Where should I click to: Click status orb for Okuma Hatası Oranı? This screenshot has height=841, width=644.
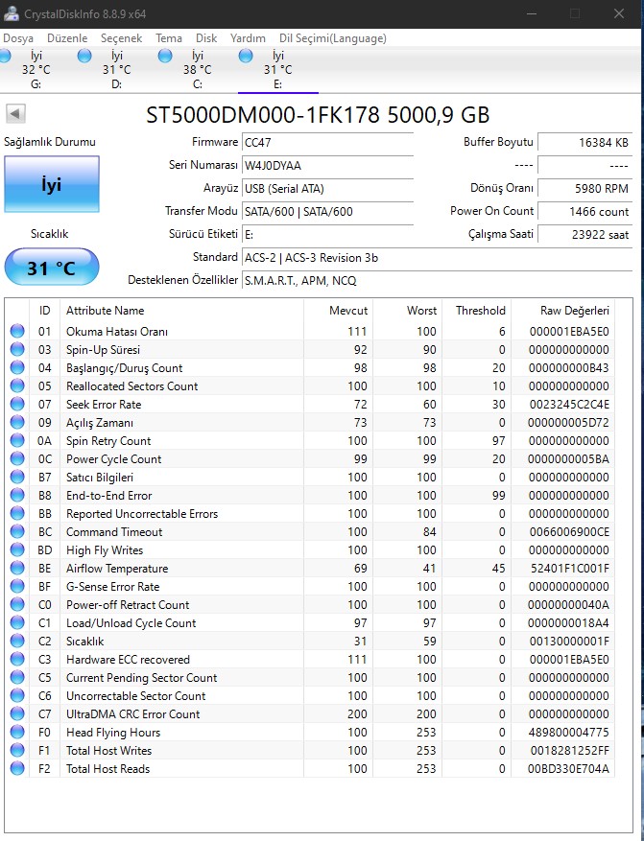(17, 331)
